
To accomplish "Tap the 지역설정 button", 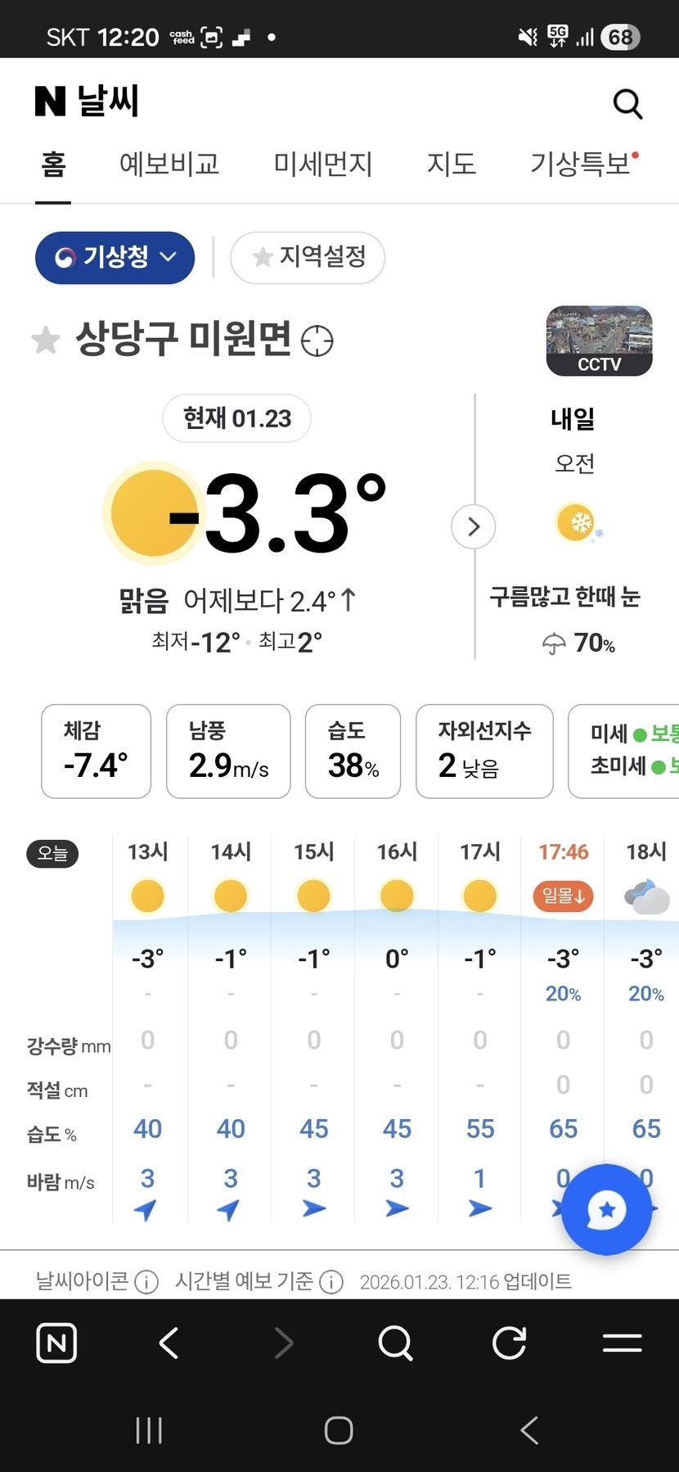I will coord(308,258).
